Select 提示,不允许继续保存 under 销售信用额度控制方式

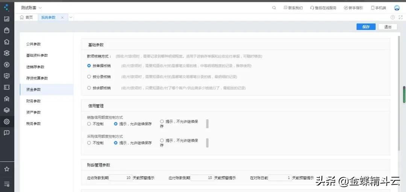(x=162, y=121)
